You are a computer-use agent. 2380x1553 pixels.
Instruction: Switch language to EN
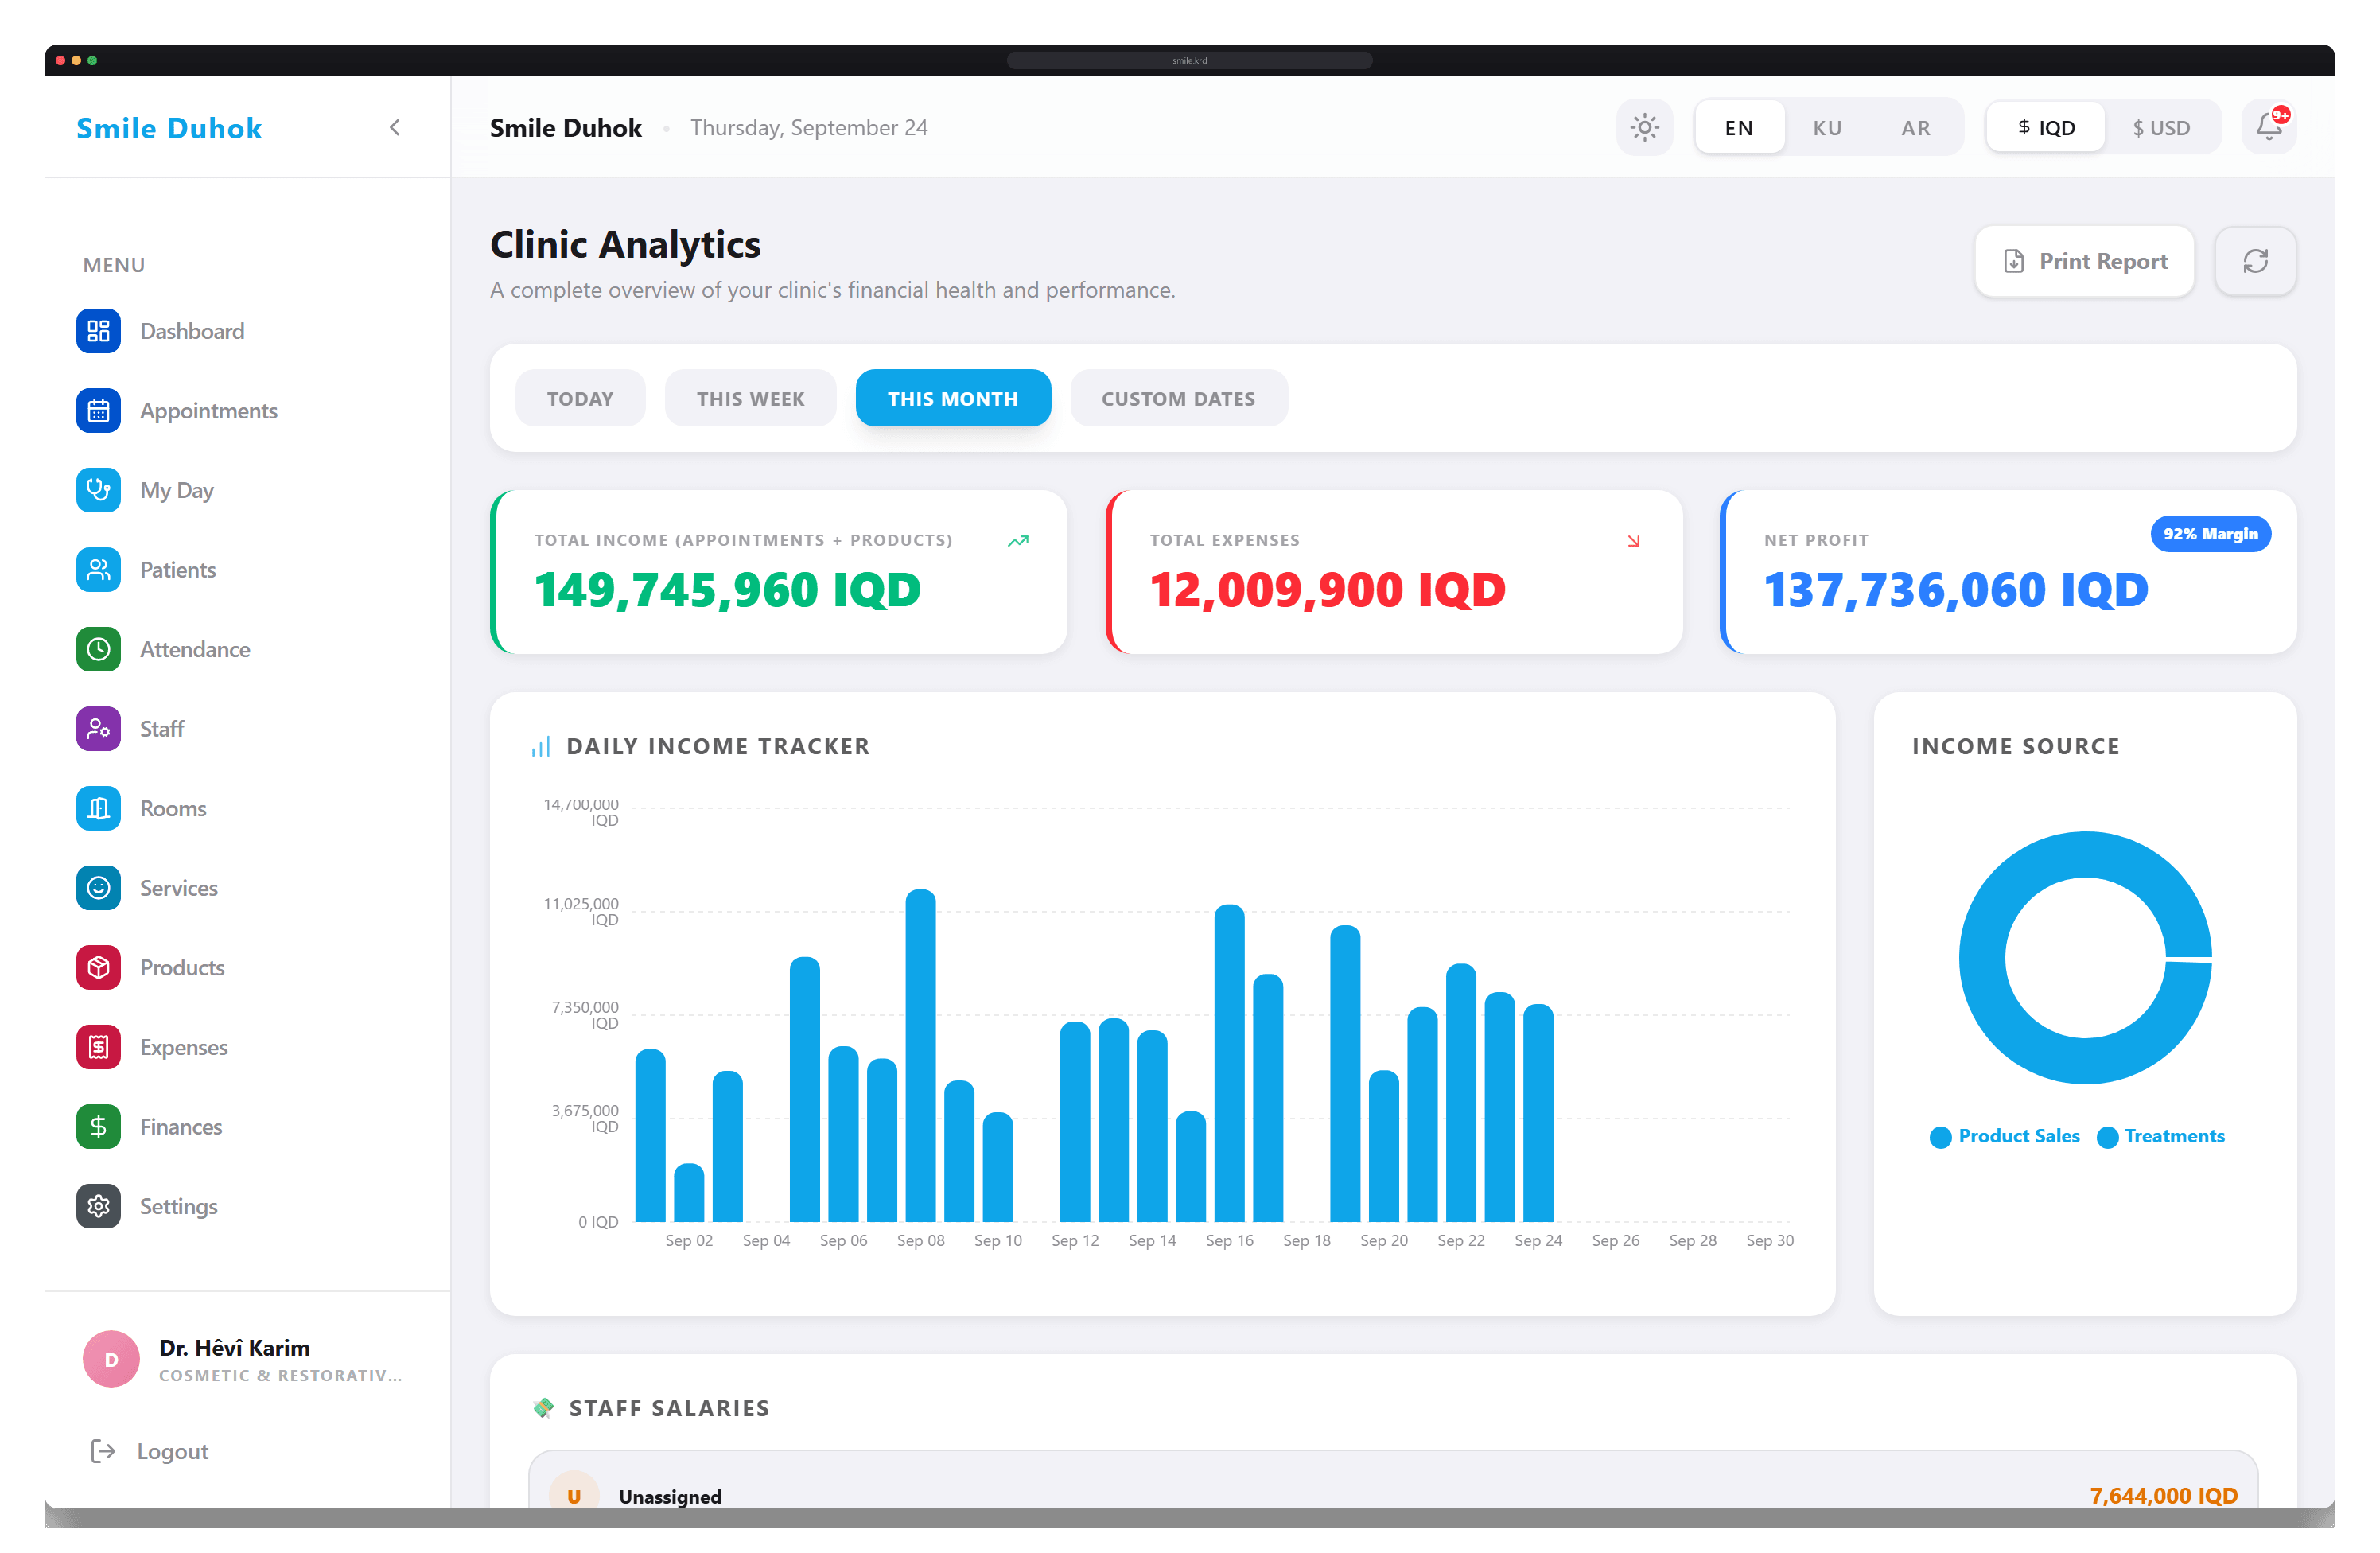pos(1739,128)
